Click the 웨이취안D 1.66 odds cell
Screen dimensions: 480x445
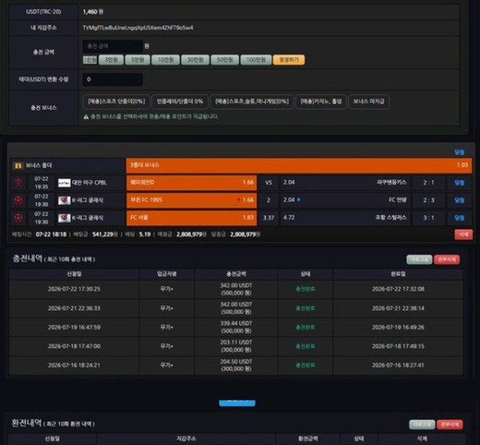pos(191,182)
